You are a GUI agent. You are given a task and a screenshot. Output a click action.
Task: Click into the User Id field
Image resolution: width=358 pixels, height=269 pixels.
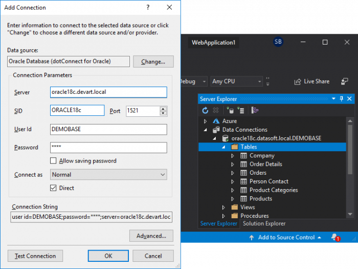(x=108, y=129)
